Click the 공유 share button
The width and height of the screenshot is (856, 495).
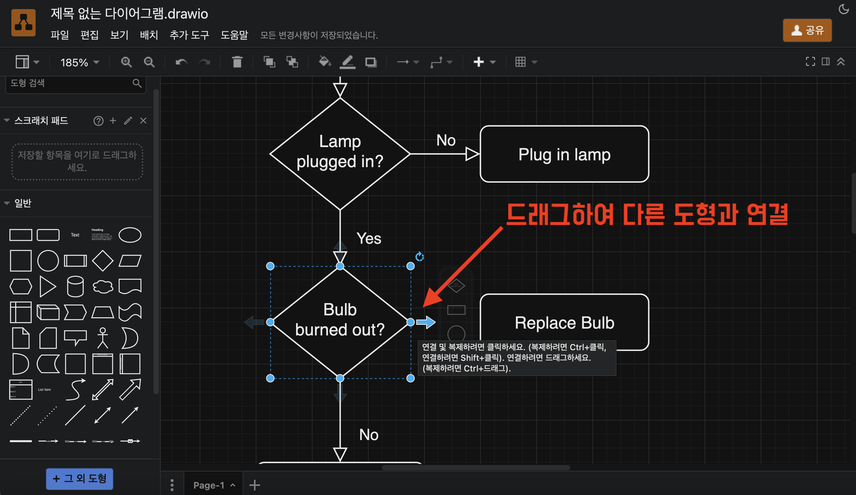(807, 30)
